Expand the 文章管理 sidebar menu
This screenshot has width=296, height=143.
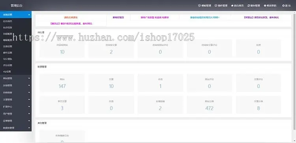coord(16,100)
